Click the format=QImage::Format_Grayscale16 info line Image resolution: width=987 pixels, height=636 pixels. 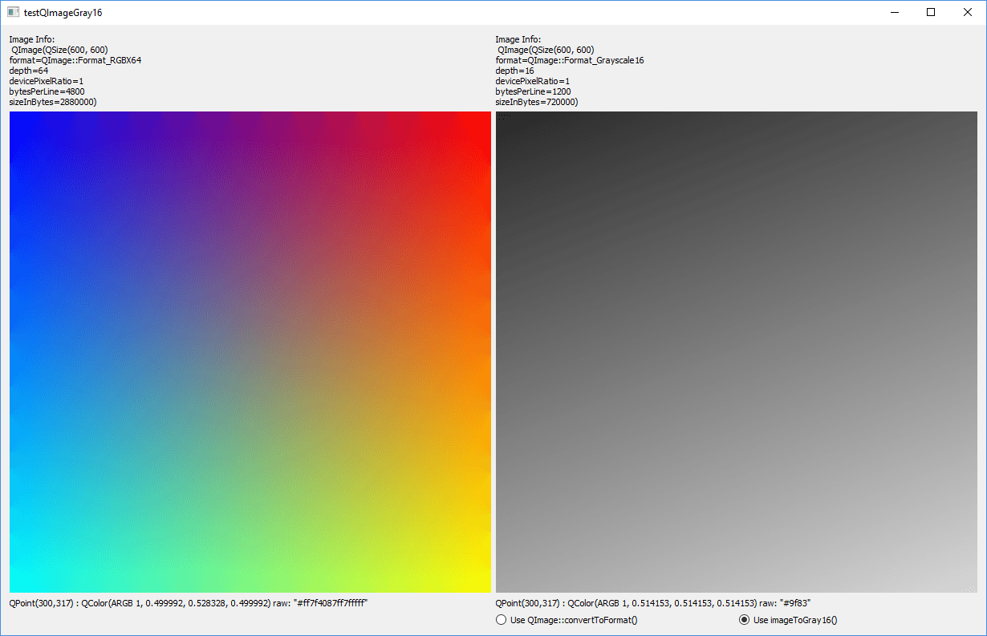[570, 60]
